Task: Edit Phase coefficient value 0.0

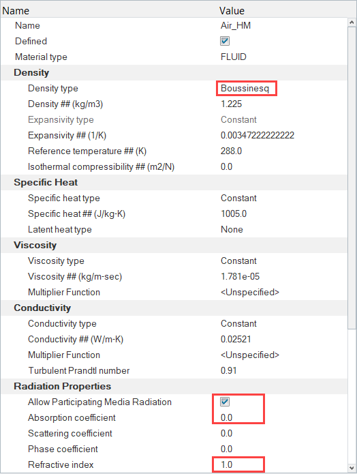Action: 226,449
